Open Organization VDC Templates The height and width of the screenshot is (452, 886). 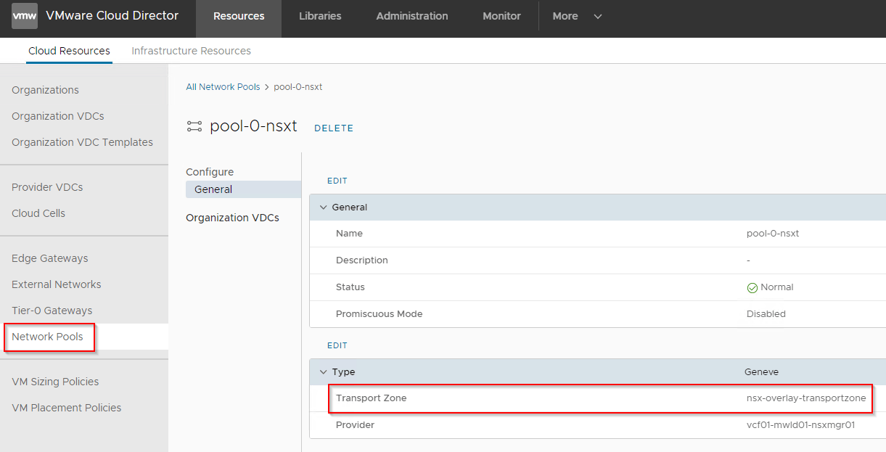click(x=82, y=142)
